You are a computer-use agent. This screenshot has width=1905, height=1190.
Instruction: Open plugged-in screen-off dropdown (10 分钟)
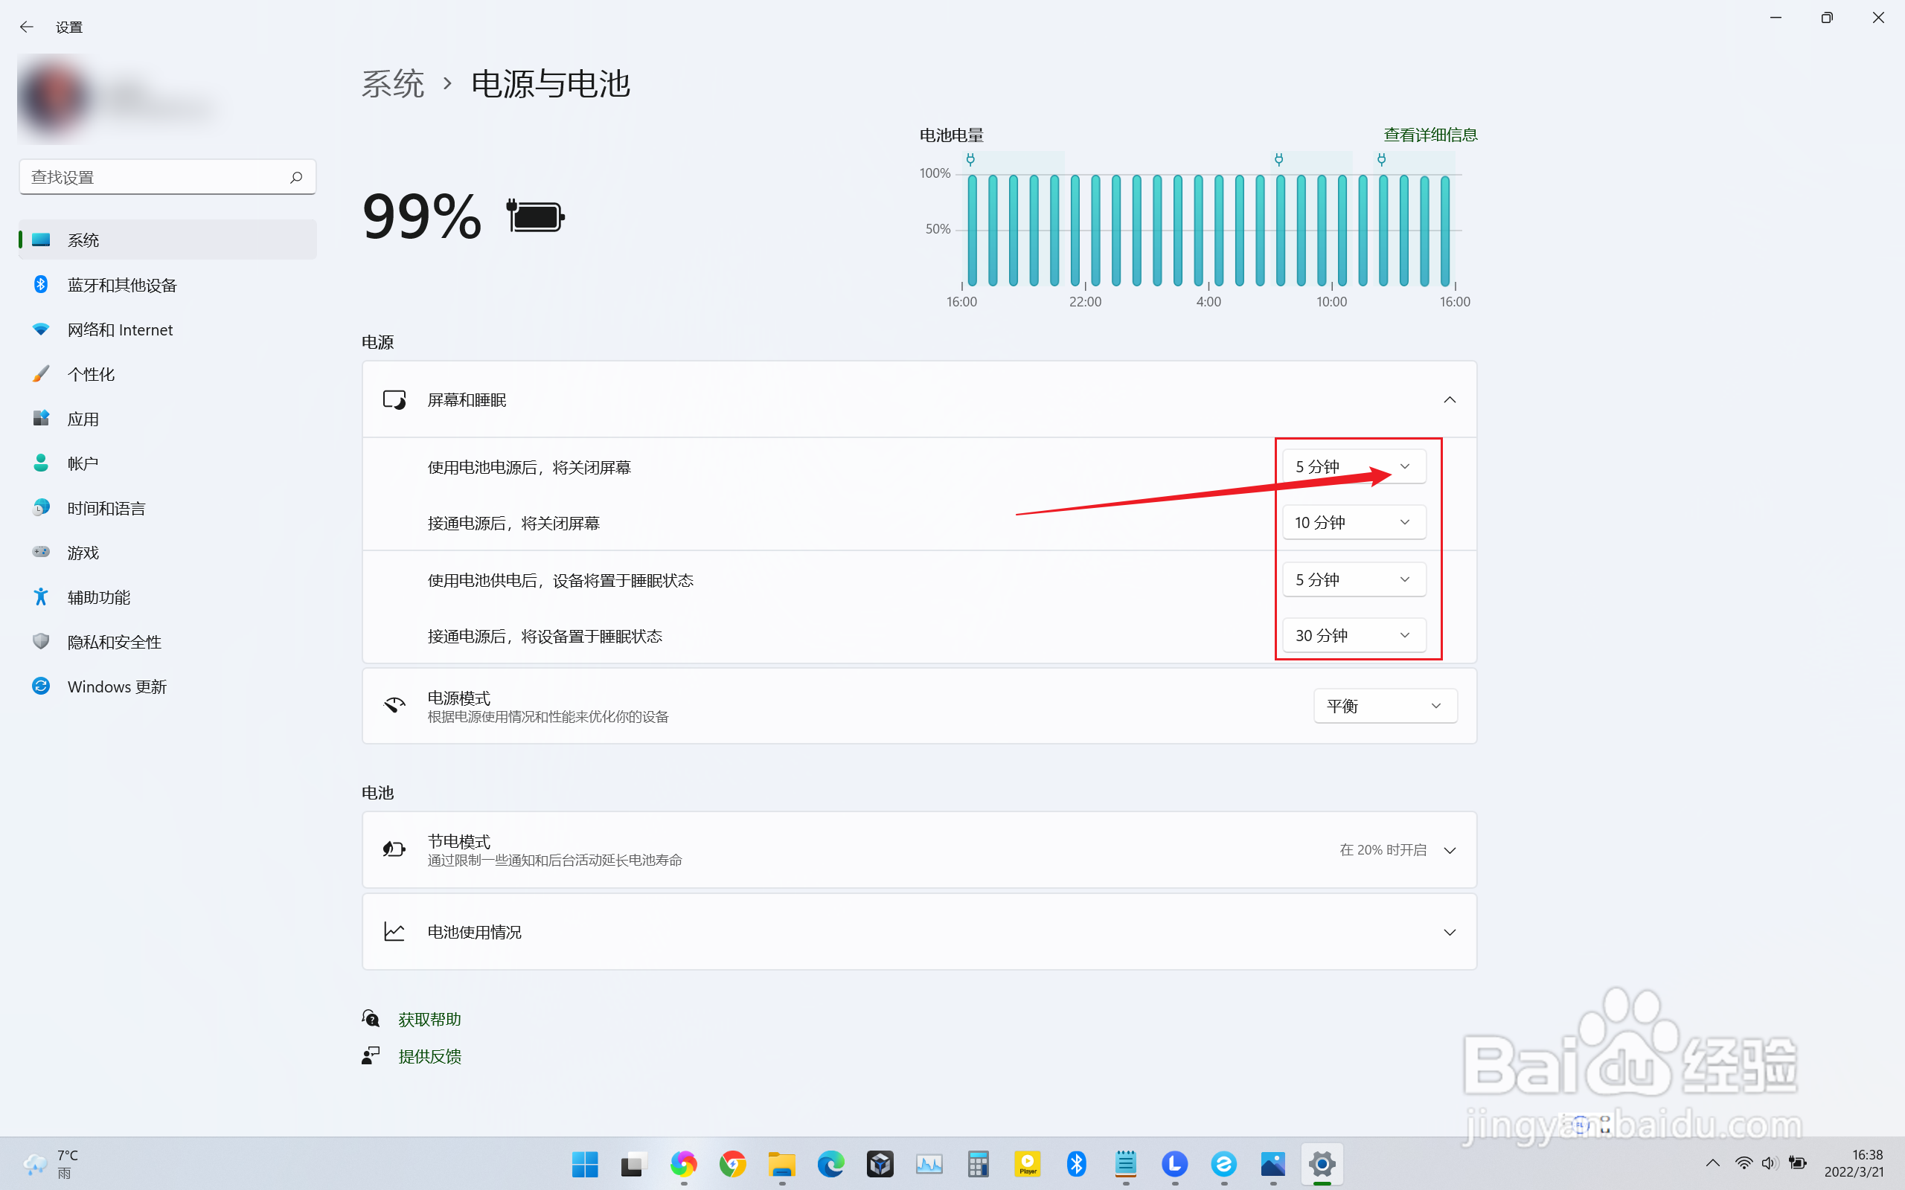(1353, 523)
